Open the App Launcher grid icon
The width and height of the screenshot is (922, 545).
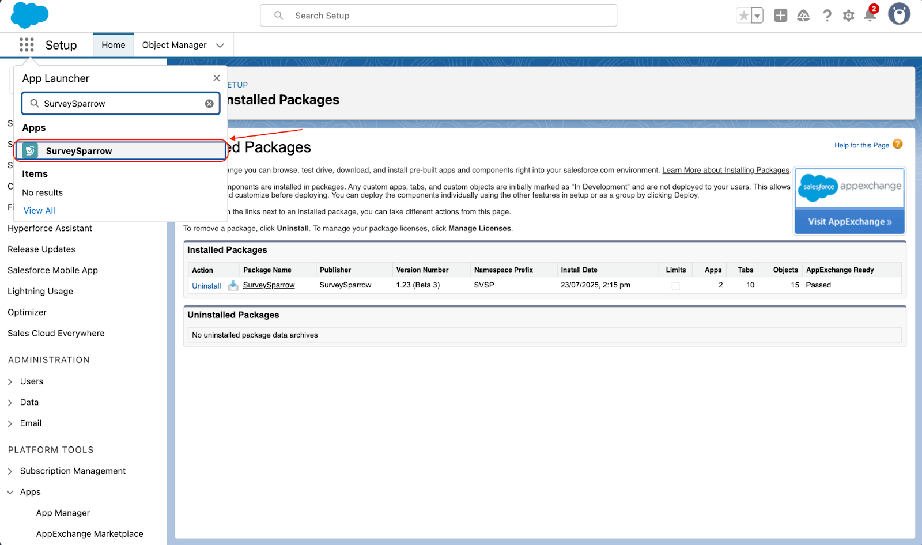(27, 45)
